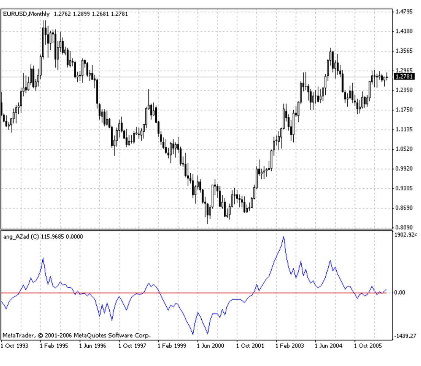Click the MetaTrader copyright text
This screenshot has height=366, width=421.
(77, 335)
